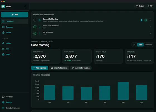Click the WhatsApp bot icon
The image size is (156, 112).
click(x=146, y=20)
